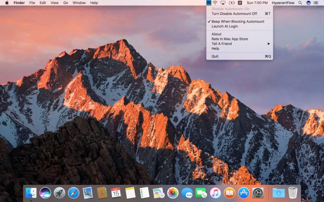Launch Siri from the Dock
Viewport: 324px width, 202px height.
(x=45, y=193)
